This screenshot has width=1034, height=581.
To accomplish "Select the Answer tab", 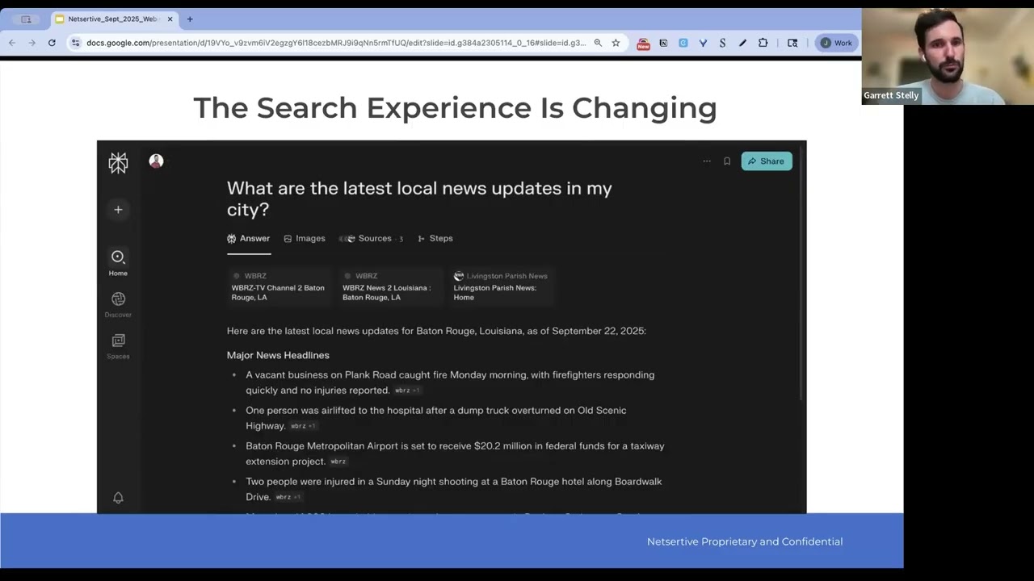I will [248, 239].
